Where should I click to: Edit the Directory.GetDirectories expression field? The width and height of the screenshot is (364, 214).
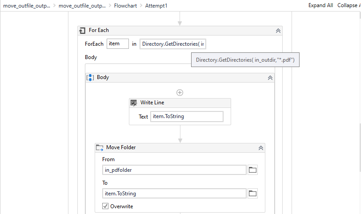click(x=173, y=44)
